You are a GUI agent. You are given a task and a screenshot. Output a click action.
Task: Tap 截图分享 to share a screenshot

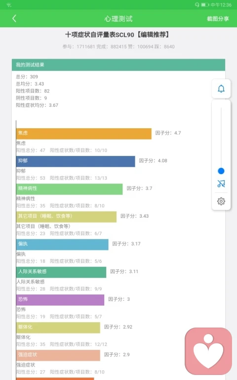pyautogui.click(x=218, y=19)
